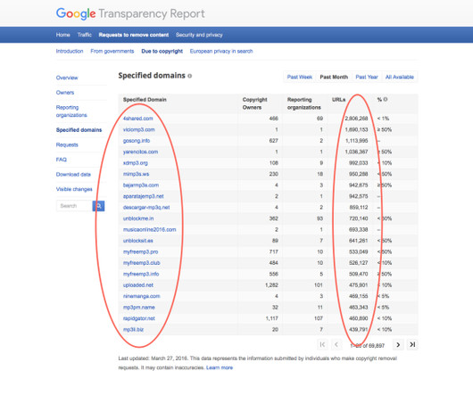Screen dimensions: 473x395
Task: Go to first page arrow
Action: coord(322,344)
